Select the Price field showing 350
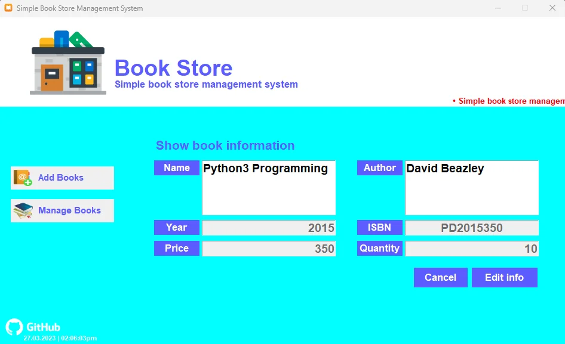This screenshot has height=344, width=565. (269, 249)
